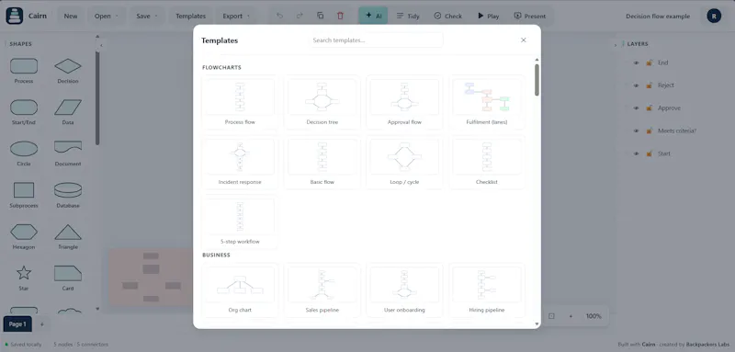Viewport: 735px width, 352px height.
Task: Click the fit-to-screen icon near zoom
Action: pyautogui.click(x=551, y=316)
